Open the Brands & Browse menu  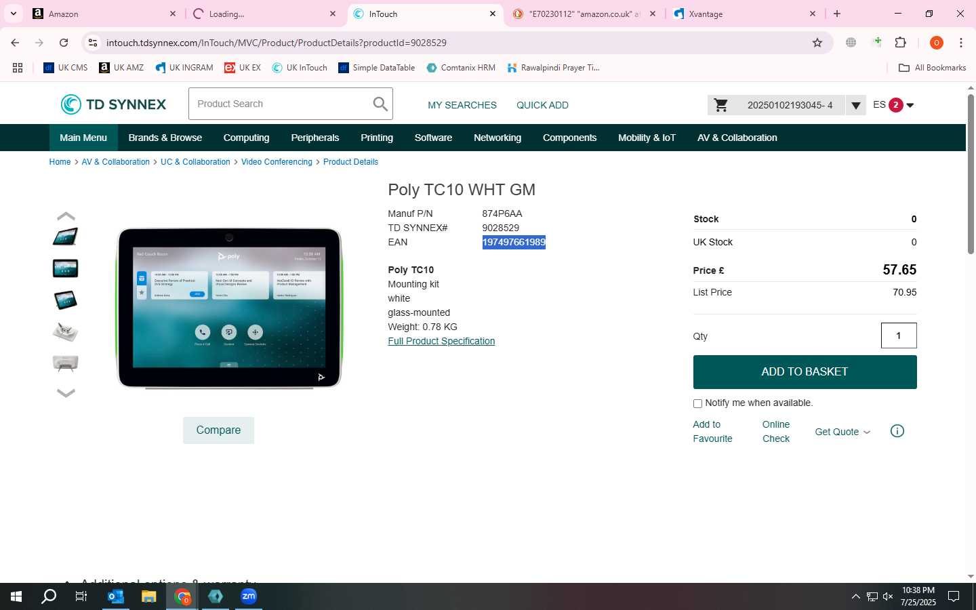point(165,138)
